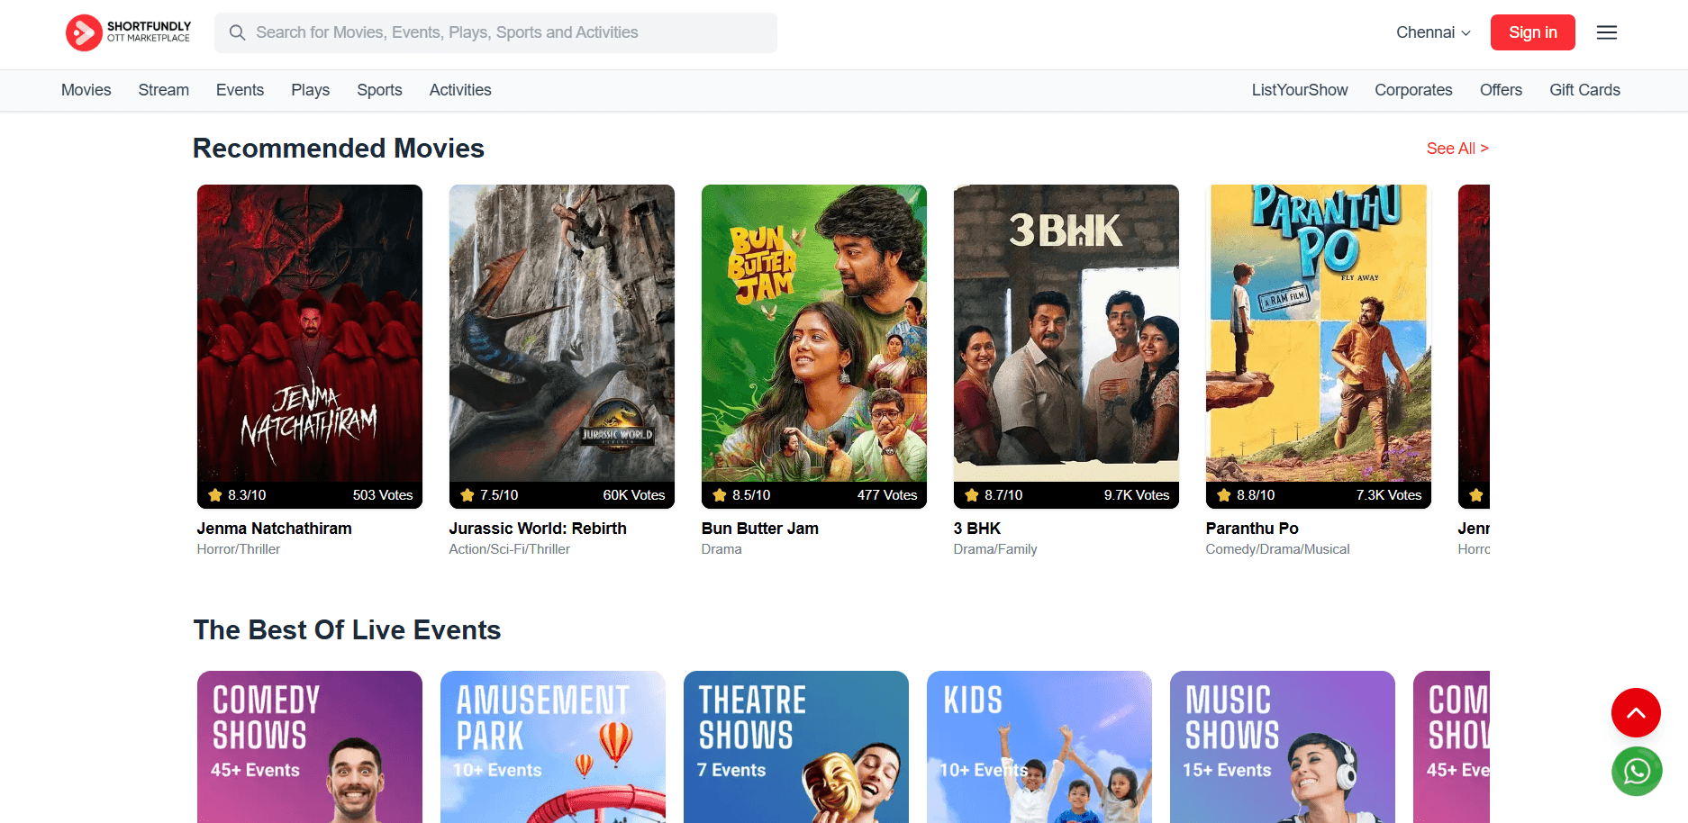
Task: Expand the Chennai city dropdown
Action: pyautogui.click(x=1433, y=32)
